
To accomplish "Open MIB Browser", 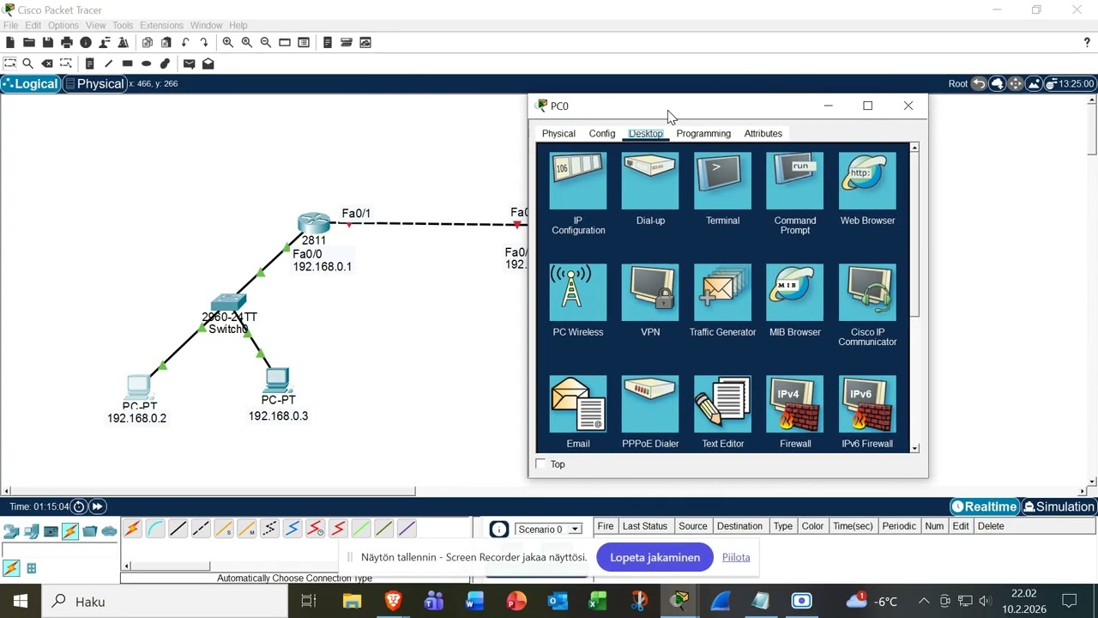I will (x=794, y=301).
